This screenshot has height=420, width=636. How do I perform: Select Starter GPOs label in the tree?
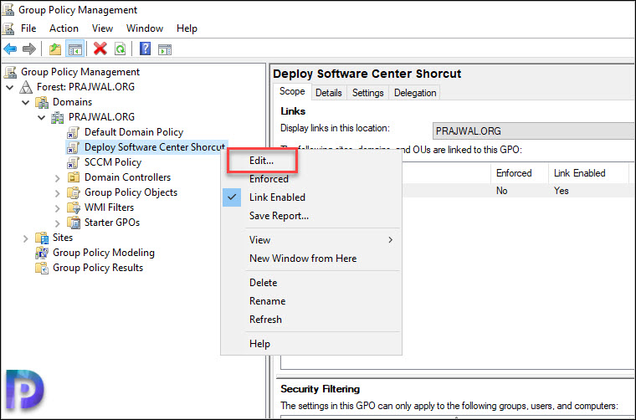pos(112,223)
